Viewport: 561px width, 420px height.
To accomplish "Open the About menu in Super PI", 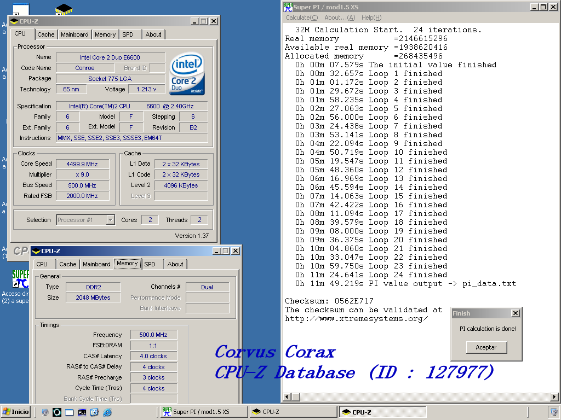I will [339, 17].
